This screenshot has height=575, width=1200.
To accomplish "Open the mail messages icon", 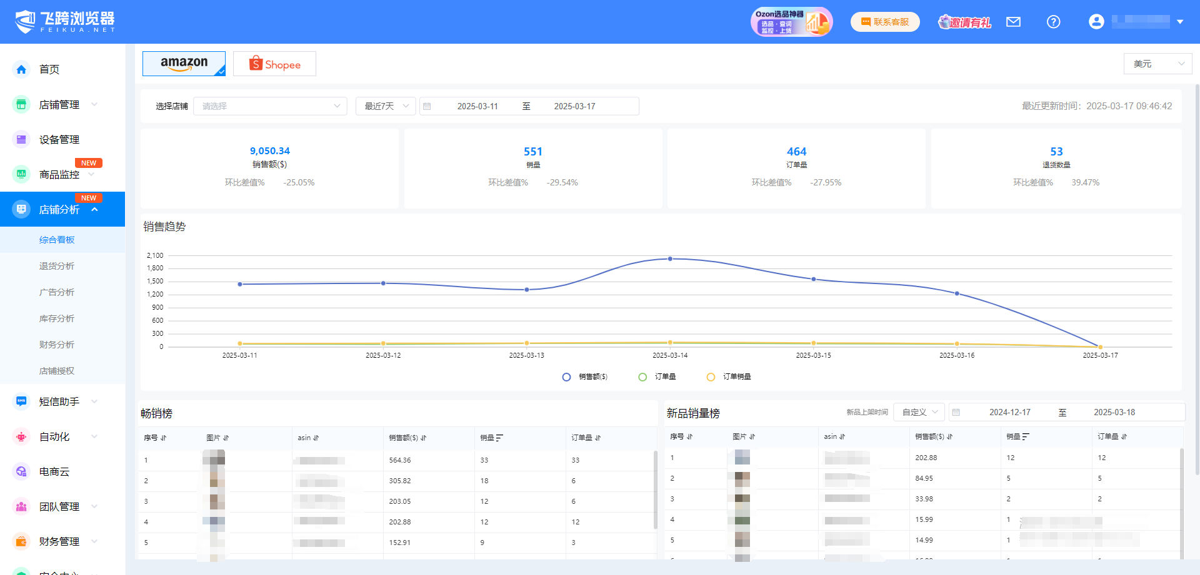I will pos(1013,22).
